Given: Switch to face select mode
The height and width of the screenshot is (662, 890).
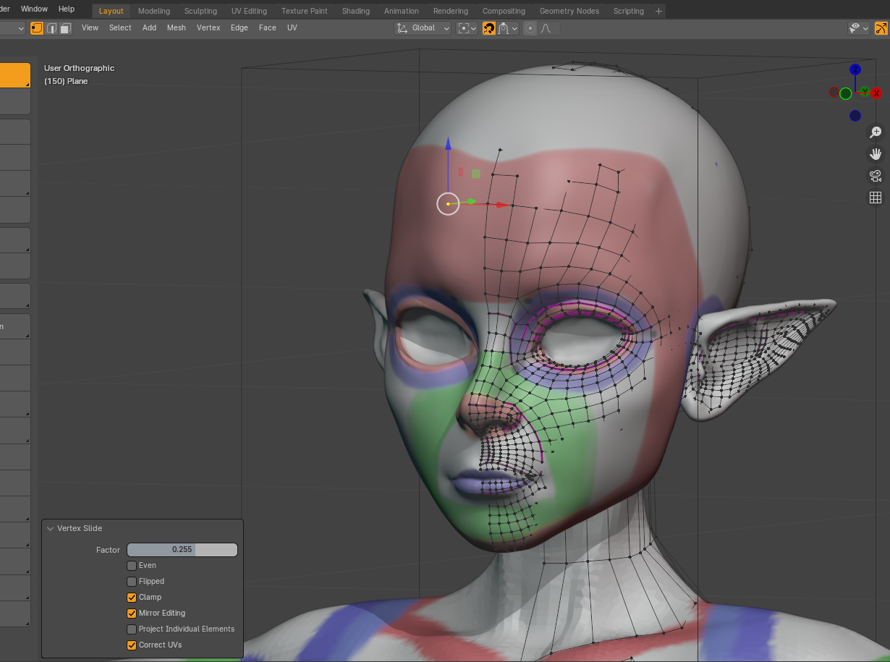Looking at the screenshot, I should (65, 28).
